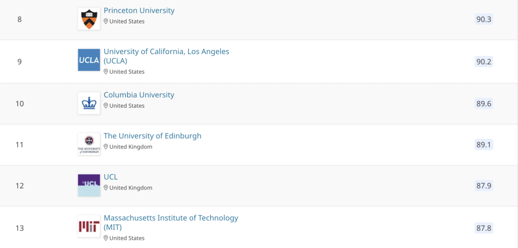Viewport: 518px width, 248px height.
Task: Open Massachusetts Institute of Technology link
Action: pyautogui.click(x=171, y=218)
